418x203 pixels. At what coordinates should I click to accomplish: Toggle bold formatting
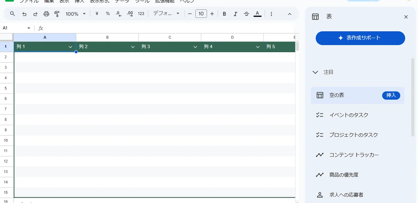[x=224, y=14]
